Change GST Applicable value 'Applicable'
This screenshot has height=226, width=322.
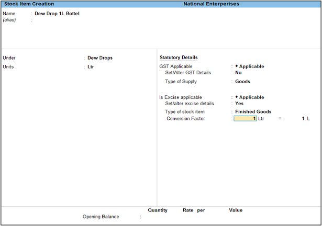coord(250,66)
